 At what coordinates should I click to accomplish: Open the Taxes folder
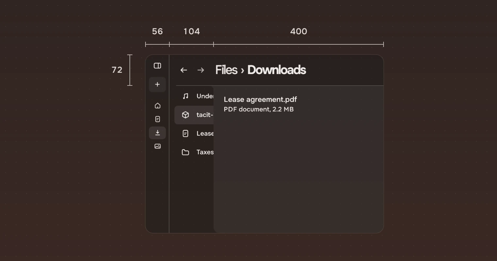(194, 152)
